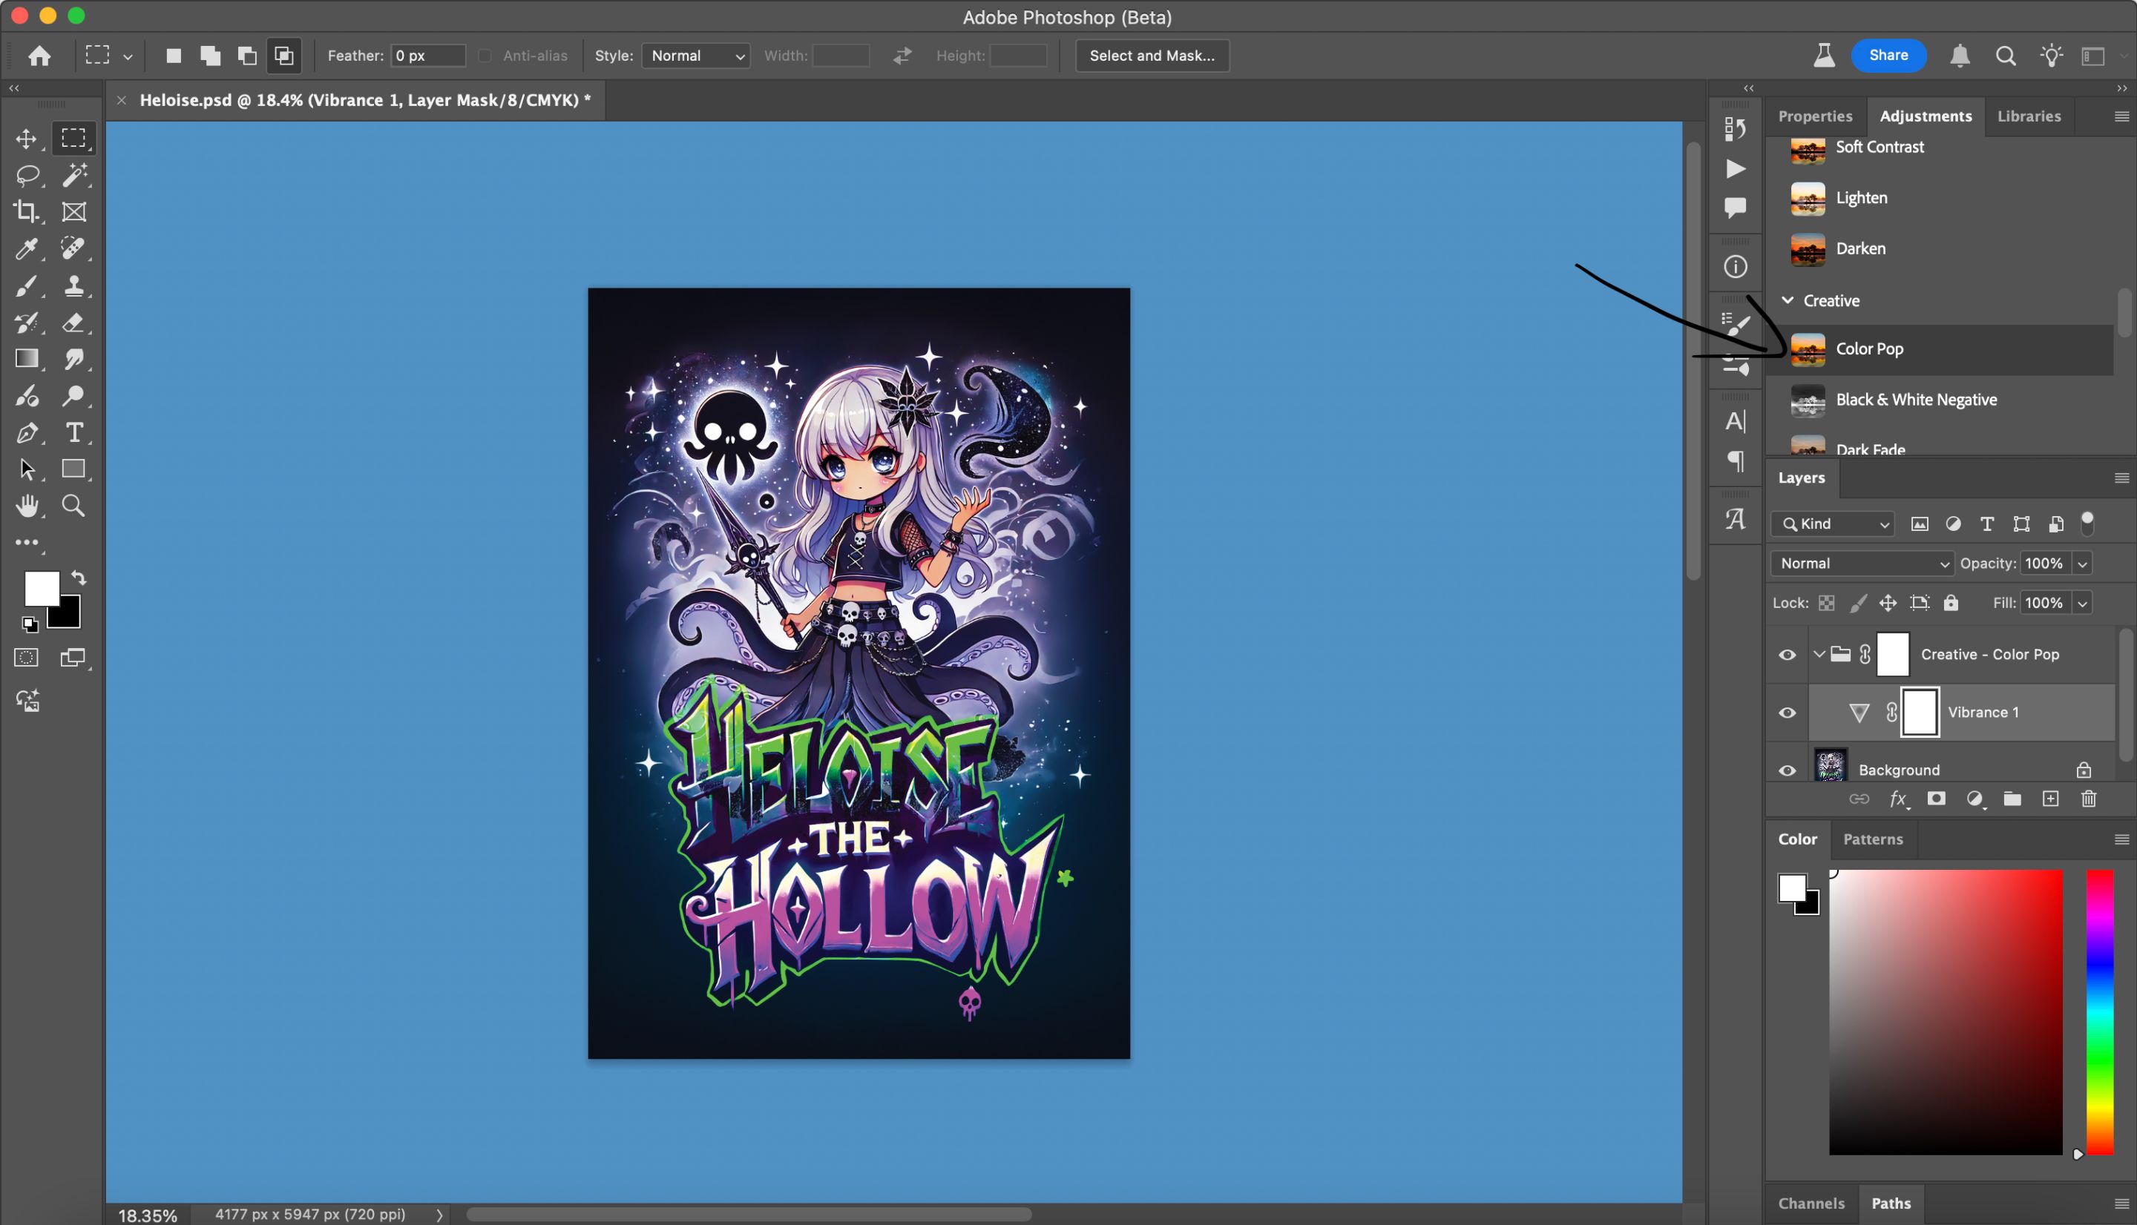Image resolution: width=2137 pixels, height=1225 pixels.
Task: Toggle the Anti-alias checkbox
Action: [x=485, y=56]
